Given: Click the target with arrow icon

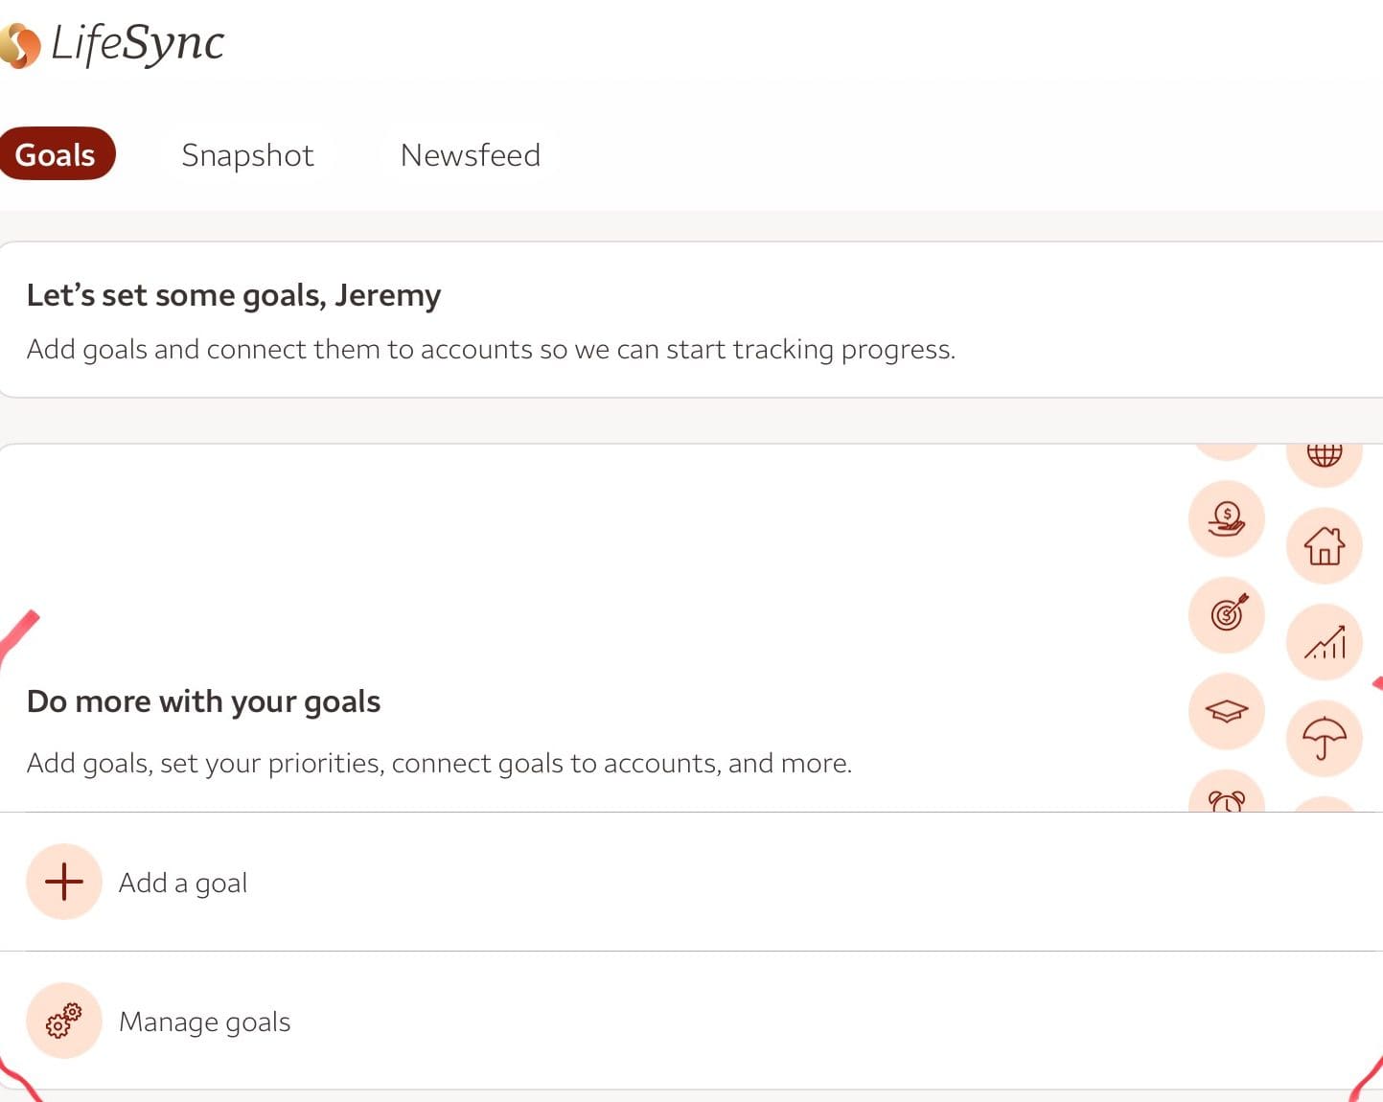Looking at the screenshot, I should click(x=1227, y=614).
